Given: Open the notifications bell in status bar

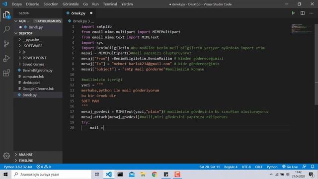Looking at the screenshot, I should point(313,167).
